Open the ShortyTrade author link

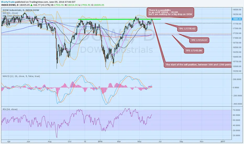8,2
